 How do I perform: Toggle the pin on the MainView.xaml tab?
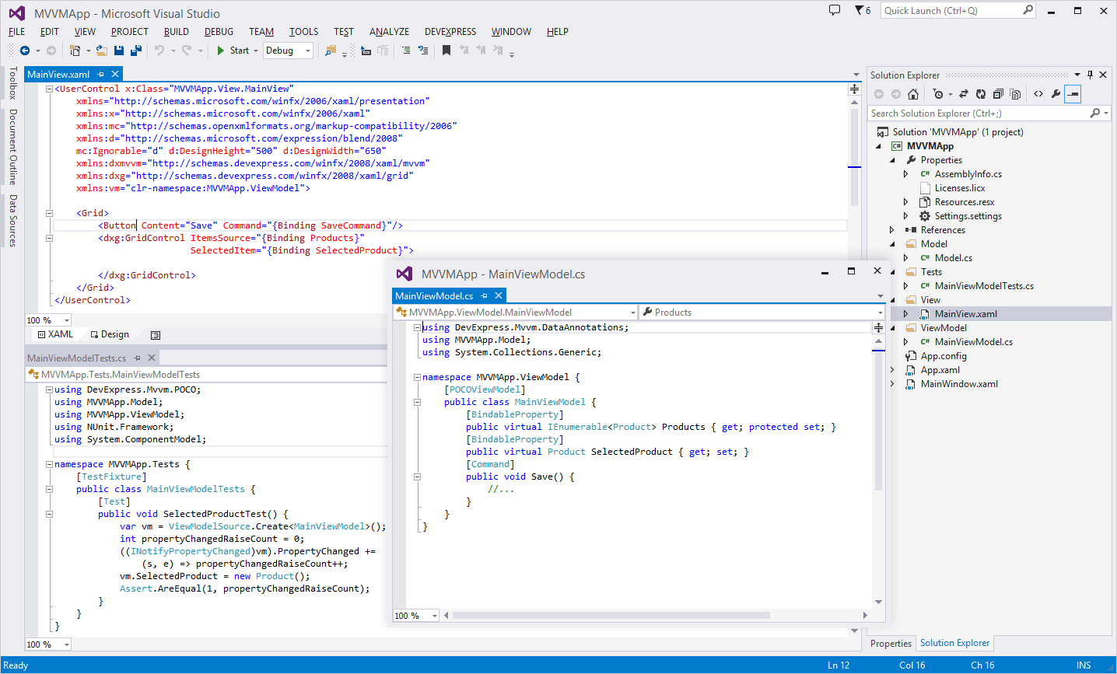[x=100, y=75]
